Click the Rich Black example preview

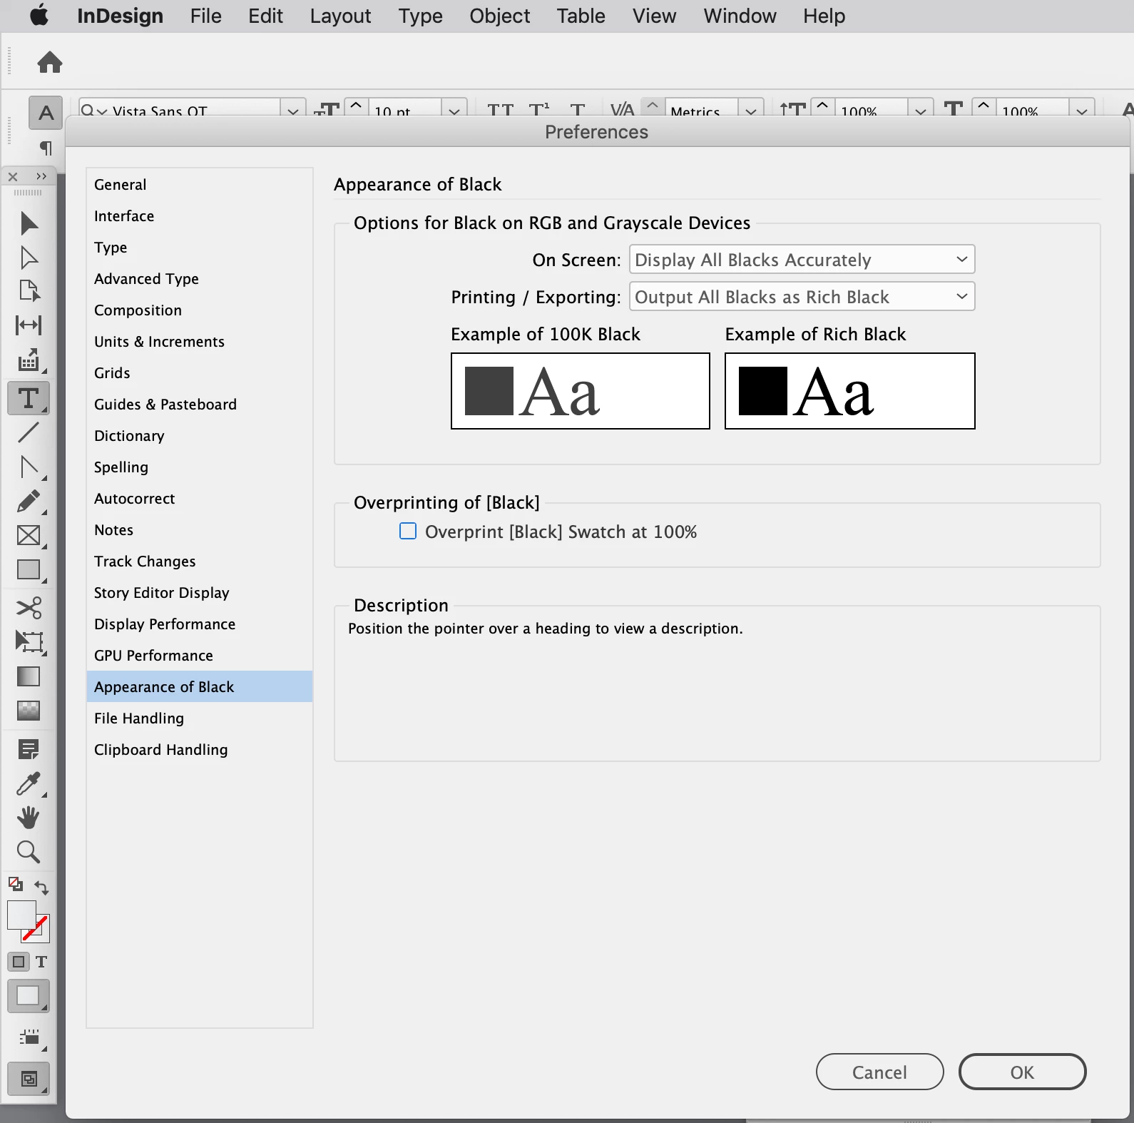(x=850, y=391)
